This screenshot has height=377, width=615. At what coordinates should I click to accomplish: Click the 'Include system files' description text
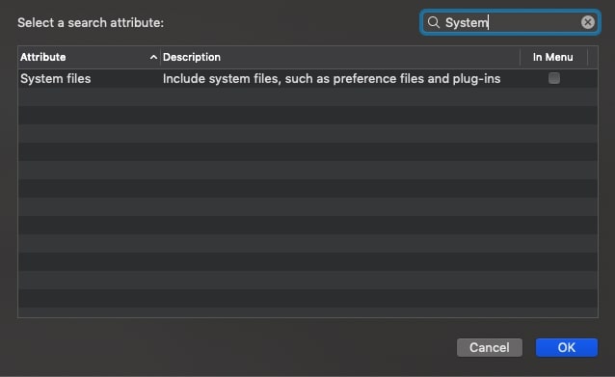click(x=332, y=79)
